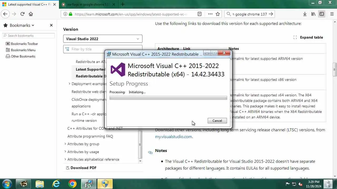The image size is (337, 189).
Task: Open the Windows Start menu
Action: [x=7, y=184]
